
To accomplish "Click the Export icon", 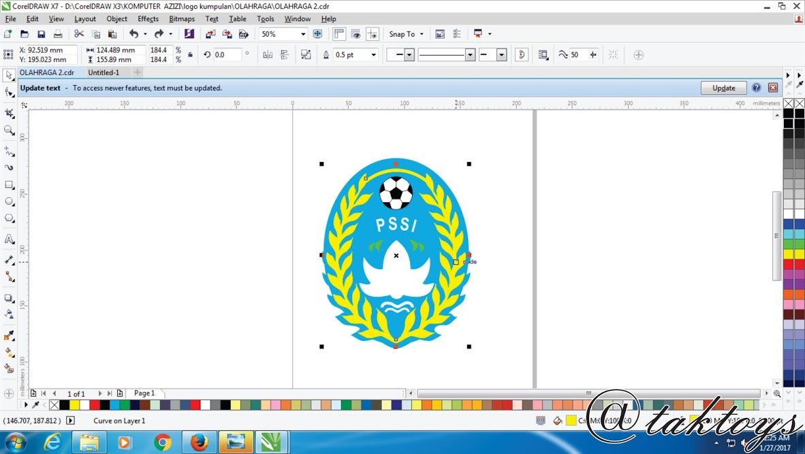I will [x=227, y=34].
